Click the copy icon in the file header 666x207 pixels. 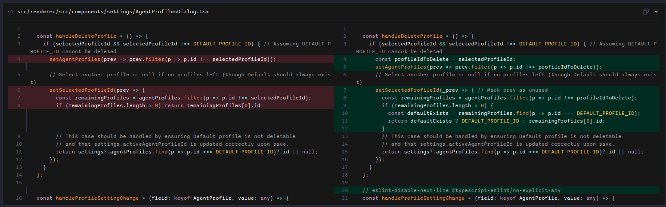click(645, 12)
